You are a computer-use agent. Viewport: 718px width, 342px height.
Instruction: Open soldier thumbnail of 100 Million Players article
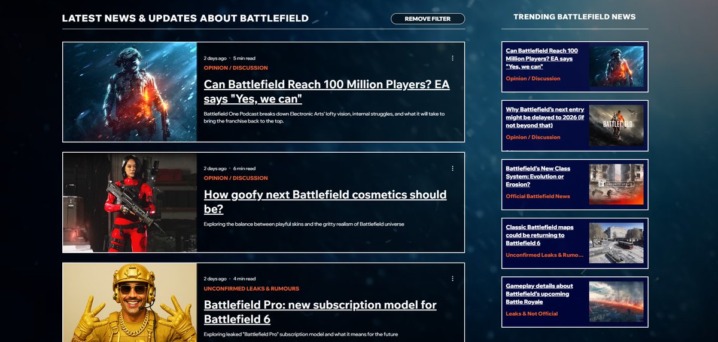click(x=130, y=92)
